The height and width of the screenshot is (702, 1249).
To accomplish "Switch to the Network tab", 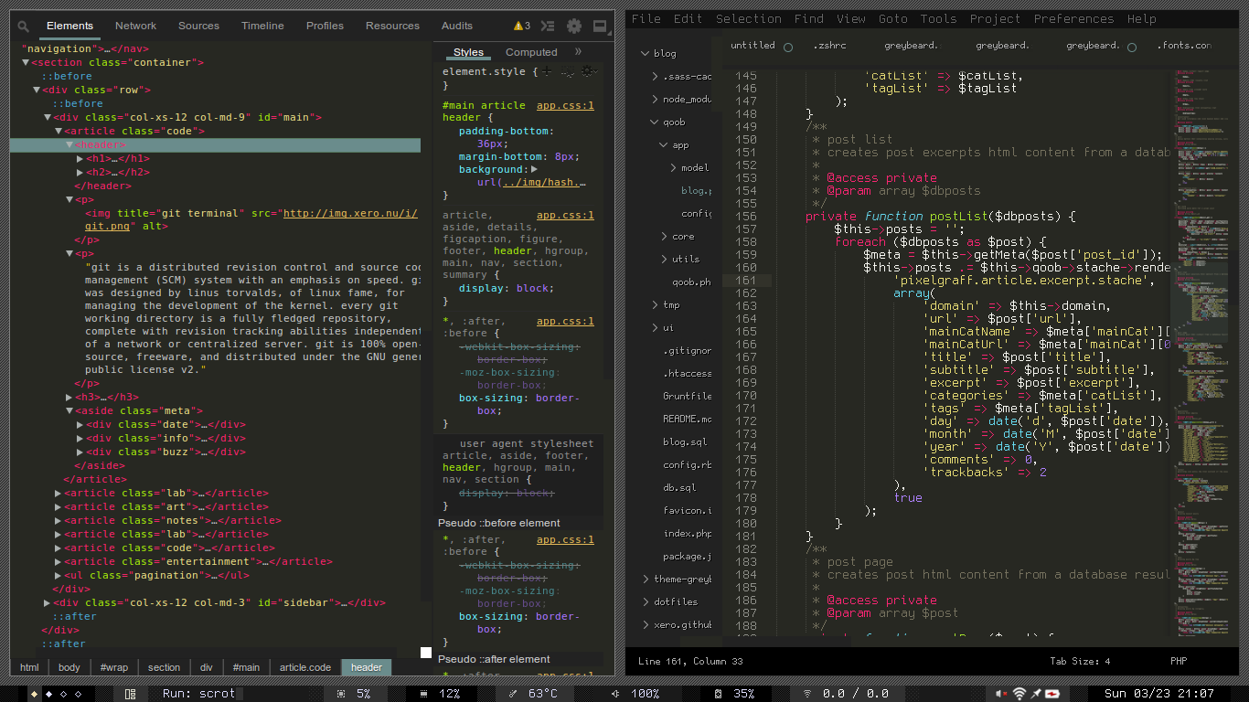I will point(135,26).
